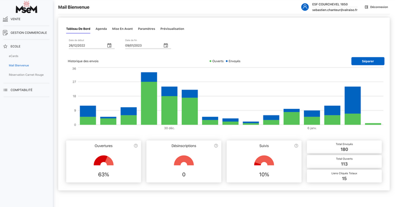Select Mail Bienvenue in the sidebar

19,65
